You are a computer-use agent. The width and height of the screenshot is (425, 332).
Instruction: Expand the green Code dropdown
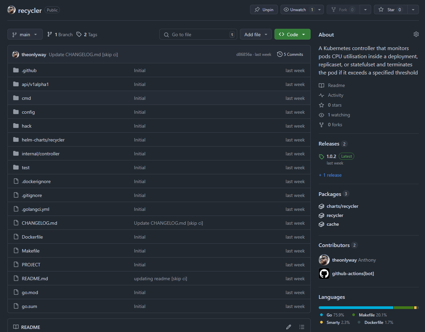[292, 35]
